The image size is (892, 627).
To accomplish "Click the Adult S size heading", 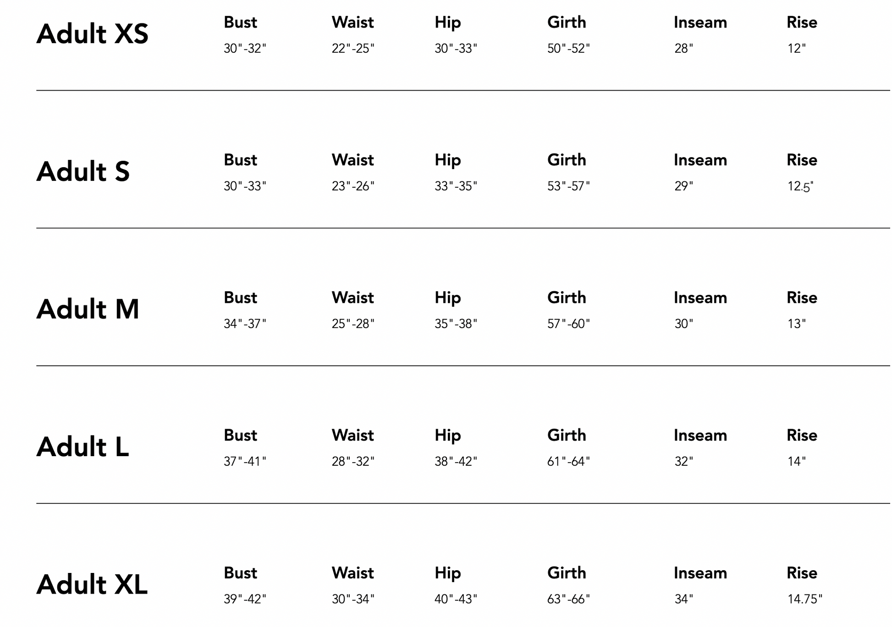I will point(83,172).
